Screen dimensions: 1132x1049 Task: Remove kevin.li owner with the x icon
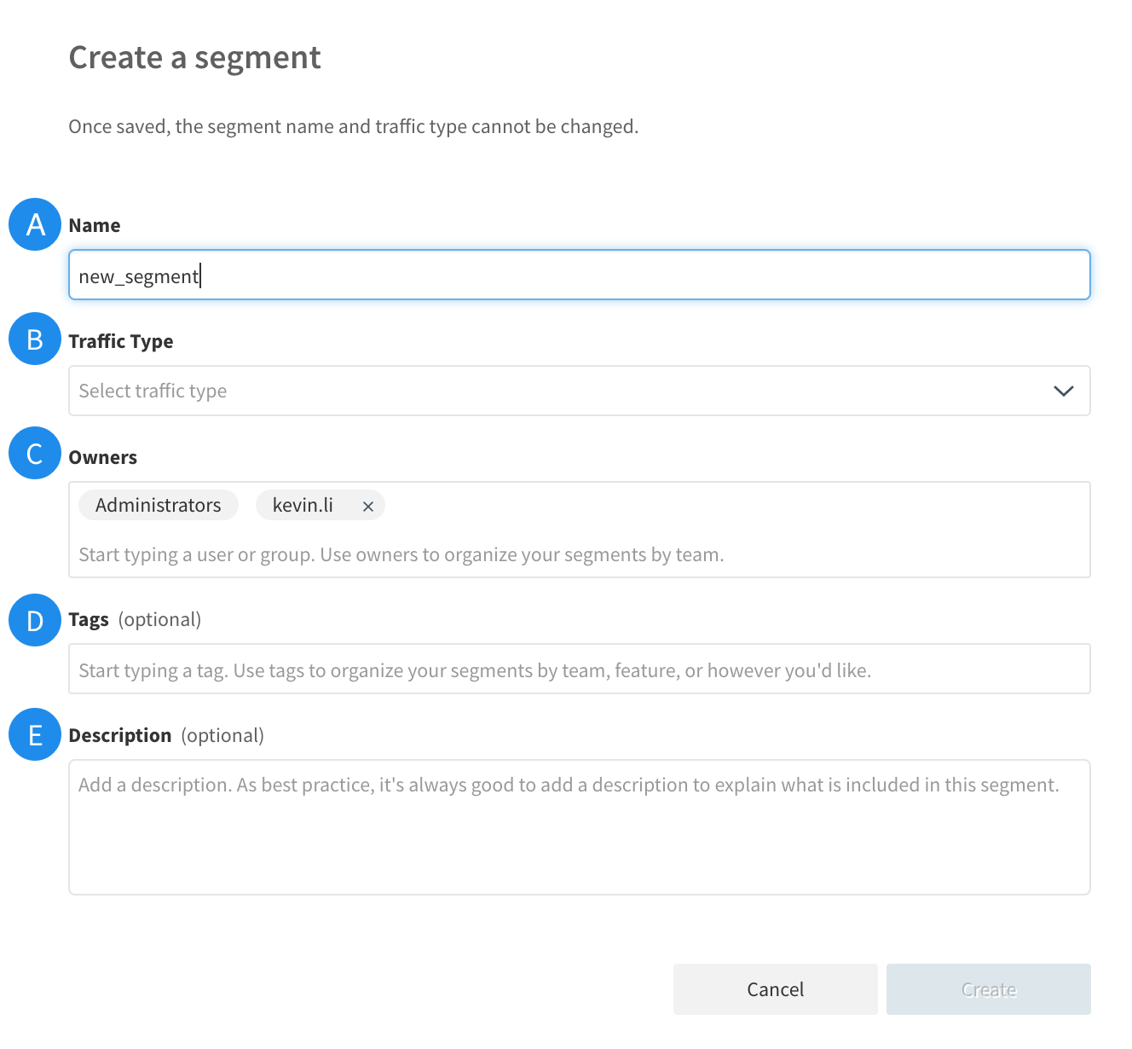pos(368,506)
